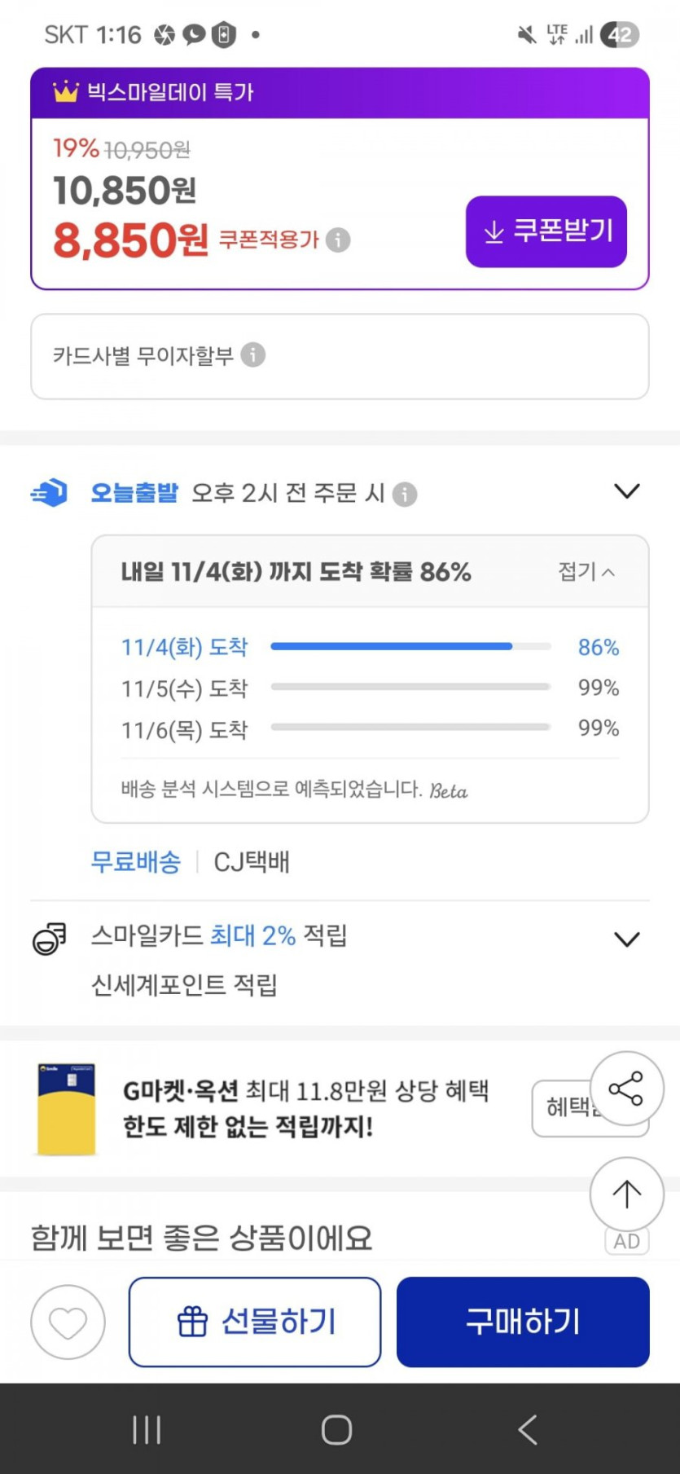Tap the 무료배송 link

coord(136,861)
